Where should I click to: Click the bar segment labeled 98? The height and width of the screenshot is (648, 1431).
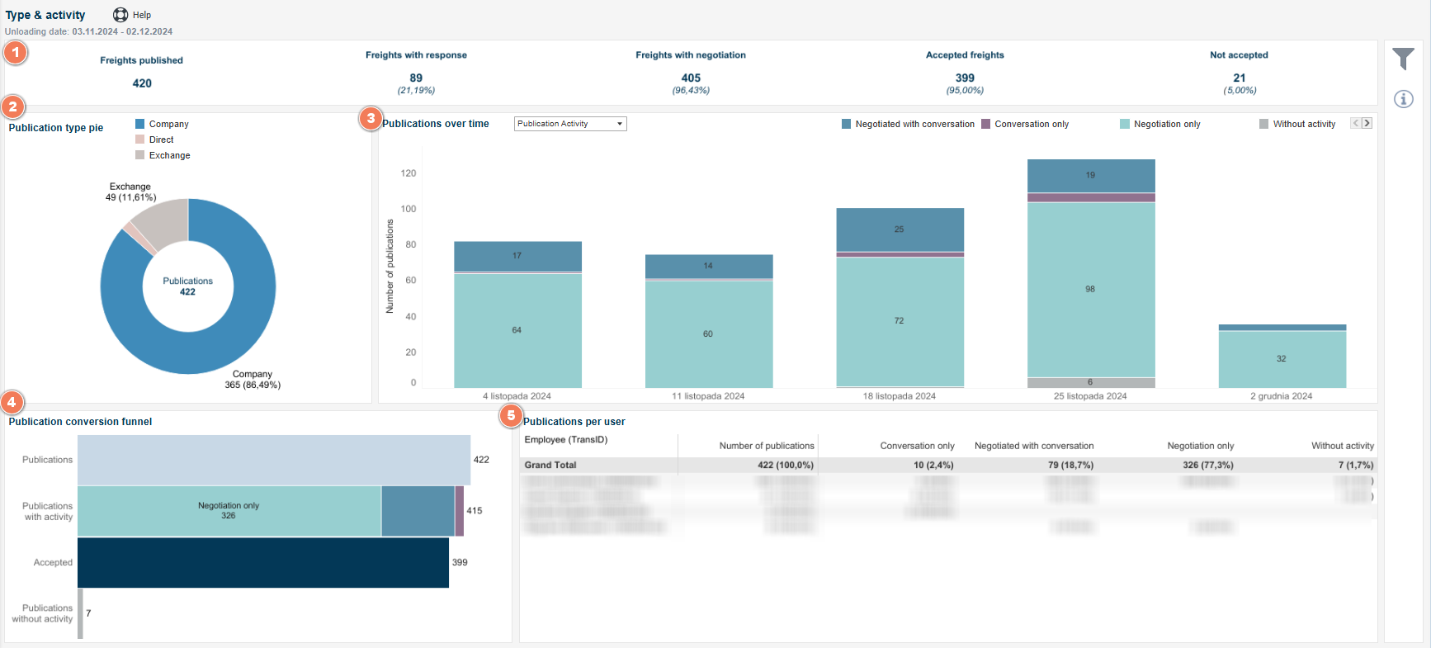[1091, 290]
